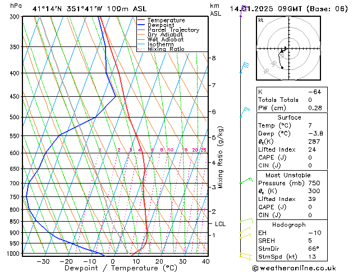This screenshot has width=353, height=272.
Task: Click the hodograph circle plot center
Action: click(x=285, y=50)
